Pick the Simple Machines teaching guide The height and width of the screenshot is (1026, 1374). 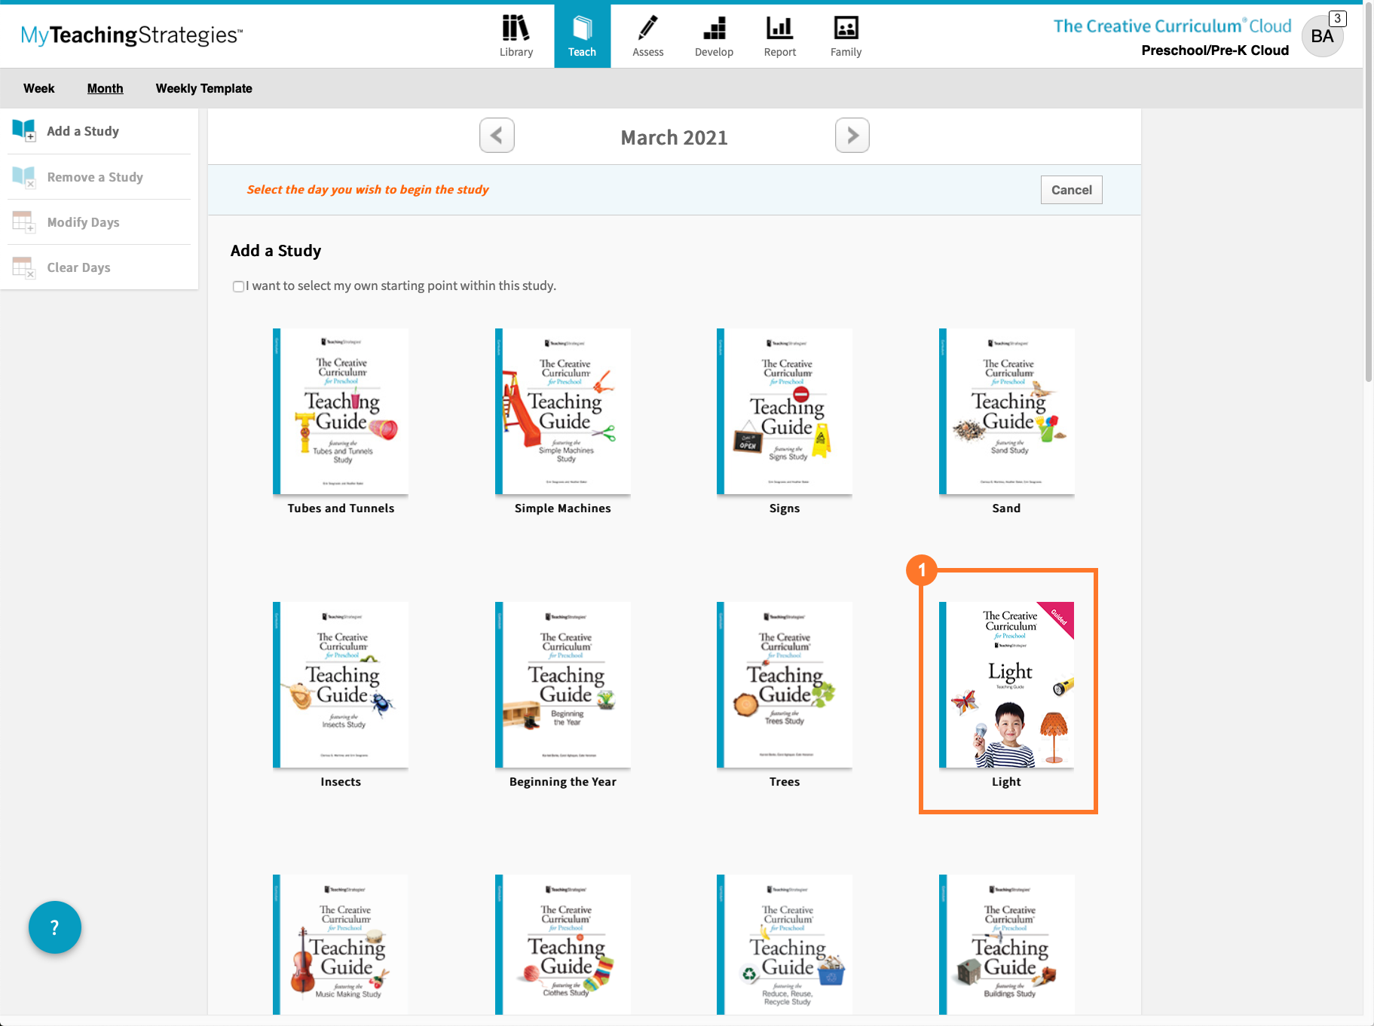click(562, 411)
